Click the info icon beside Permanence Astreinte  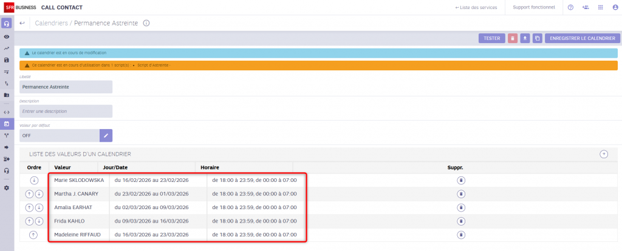pos(146,23)
